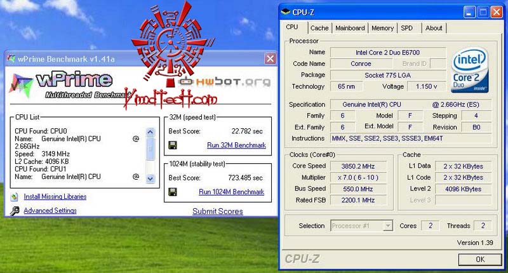Click the Install Missing Libraries icon
Screen dimensions: 508x273
pyautogui.click(x=14, y=197)
